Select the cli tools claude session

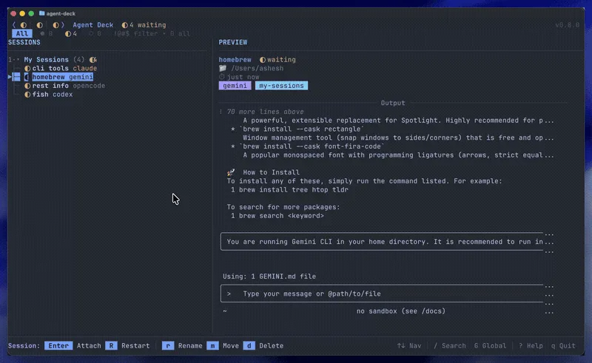coord(61,68)
